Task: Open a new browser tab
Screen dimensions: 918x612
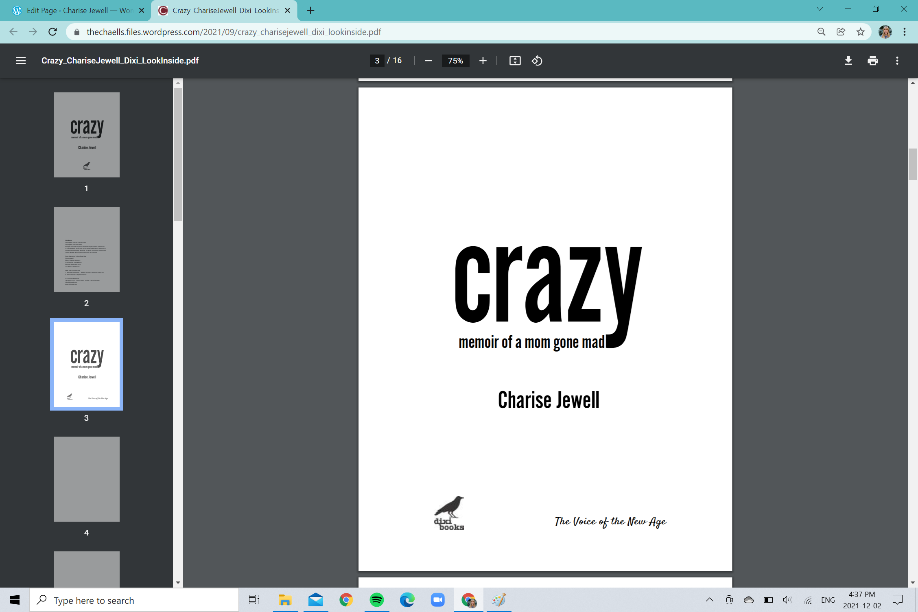Action: pyautogui.click(x=310, y=11)
